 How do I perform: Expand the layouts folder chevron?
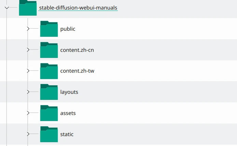click(28, 92)
